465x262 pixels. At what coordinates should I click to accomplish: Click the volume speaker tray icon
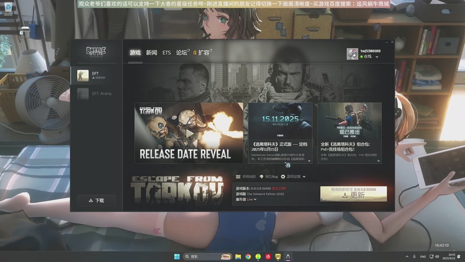pyautogui.click(x=437, y=257)
